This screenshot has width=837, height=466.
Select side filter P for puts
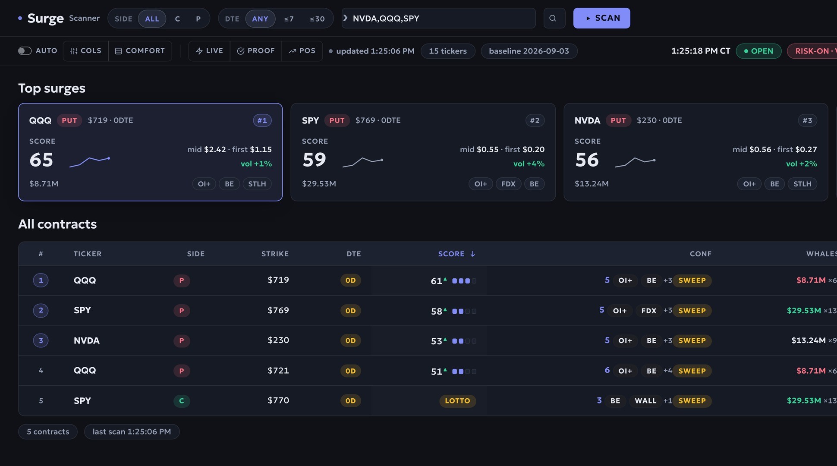198,19
